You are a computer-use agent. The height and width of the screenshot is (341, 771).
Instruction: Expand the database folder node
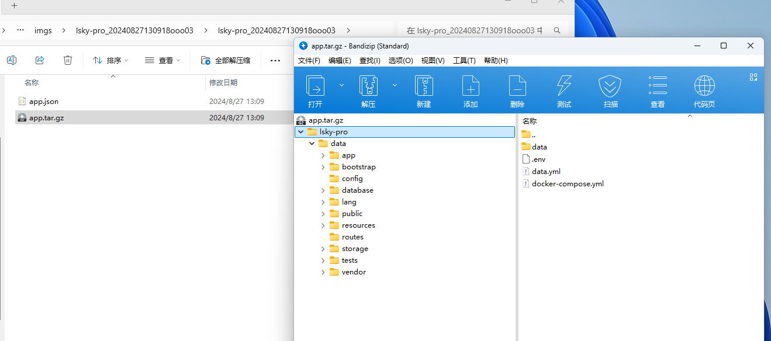click(323, 190)
